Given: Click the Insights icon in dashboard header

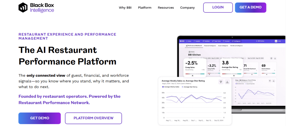Looking at the screenshot, I should point(194,41).
